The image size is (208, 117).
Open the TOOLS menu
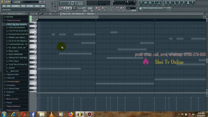37,6
